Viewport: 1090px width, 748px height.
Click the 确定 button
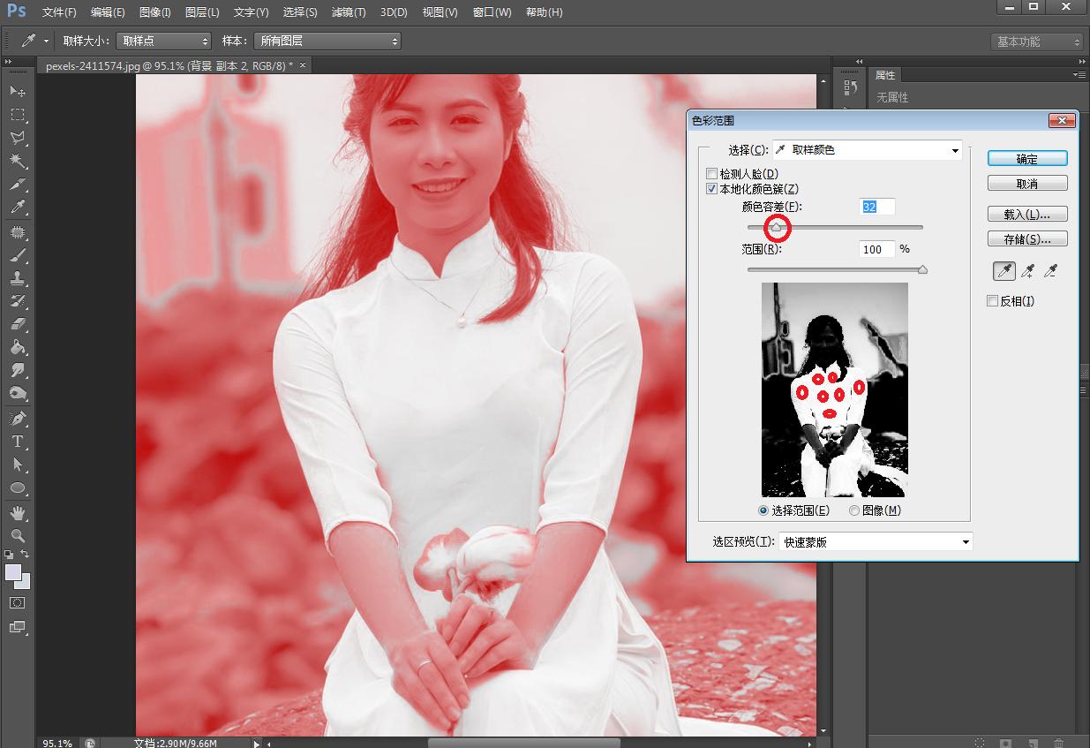(x=1027, y=159)
